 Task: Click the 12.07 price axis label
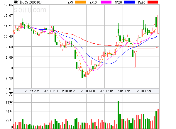pos(9,16)
